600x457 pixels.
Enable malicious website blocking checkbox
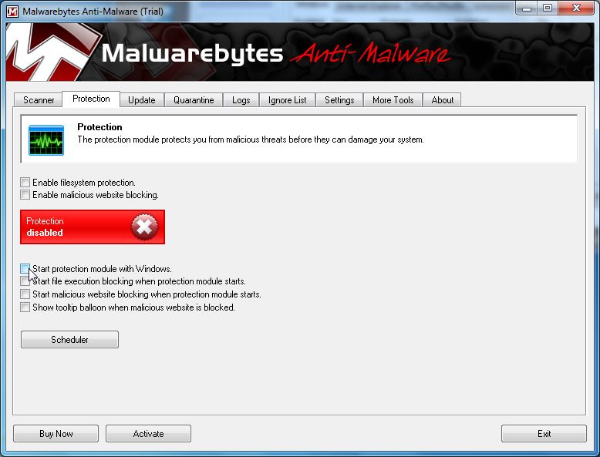pyautogui.click(x=25, y=195)
